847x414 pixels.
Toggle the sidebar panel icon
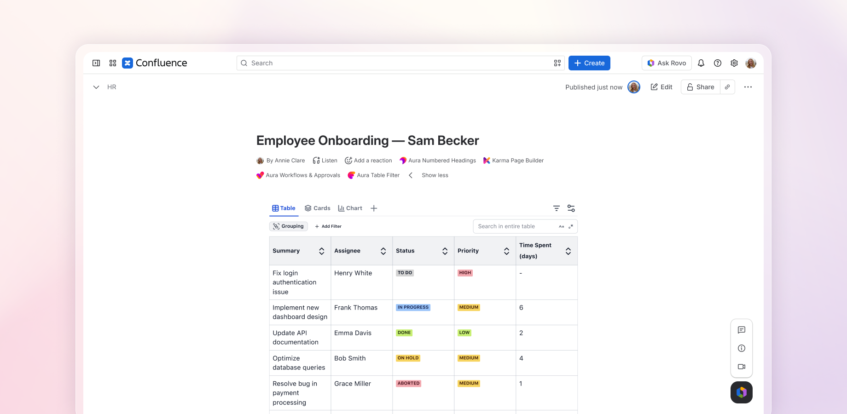tap(96, 63)
